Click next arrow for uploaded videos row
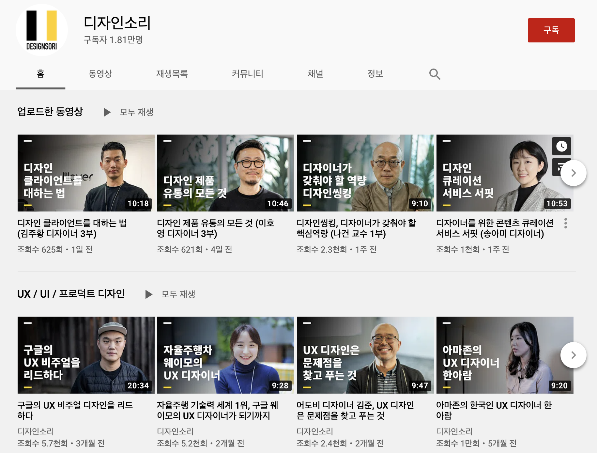Viewport: 597px width, 453px height. (x=573, y=173)
